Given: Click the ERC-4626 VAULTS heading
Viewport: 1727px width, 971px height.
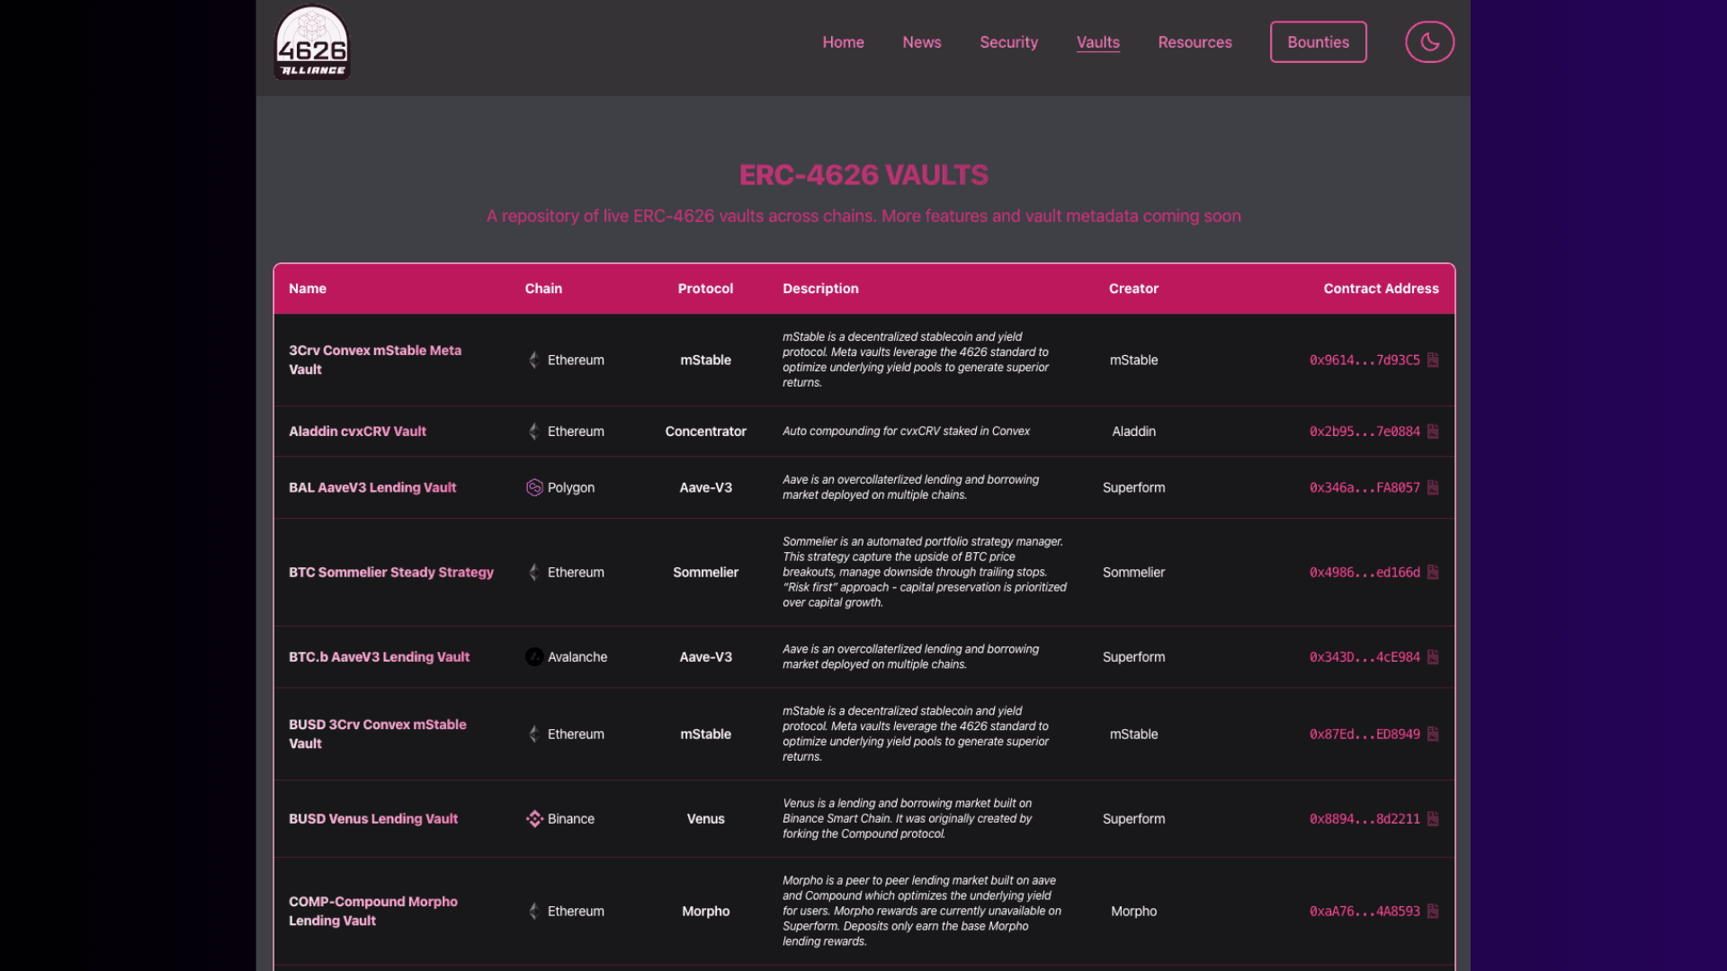Looking at the screenshot, I should pyautogui.click(x=863, y=174).
